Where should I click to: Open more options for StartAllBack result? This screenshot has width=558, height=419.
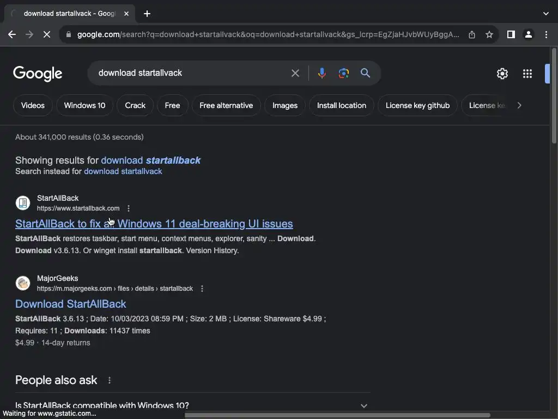click(129, 208)
